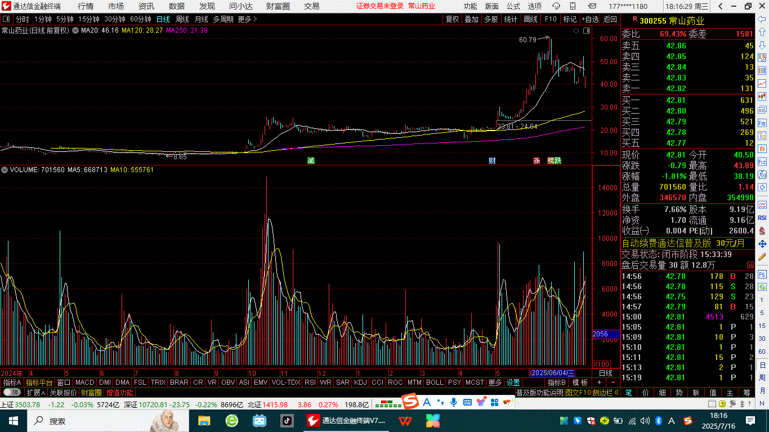Switch to MACD indicator tab
Viewport: 769px width, 432px height.
(x=85, y=382)
